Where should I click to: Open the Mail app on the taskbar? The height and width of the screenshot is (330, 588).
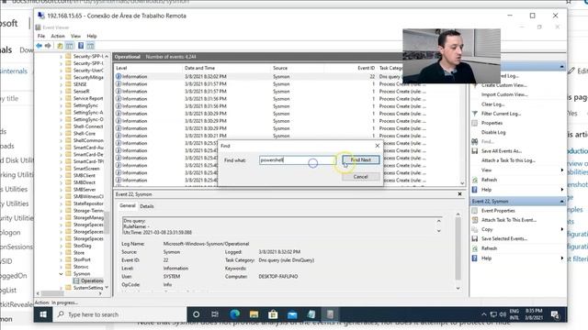(x=292, y=314)
